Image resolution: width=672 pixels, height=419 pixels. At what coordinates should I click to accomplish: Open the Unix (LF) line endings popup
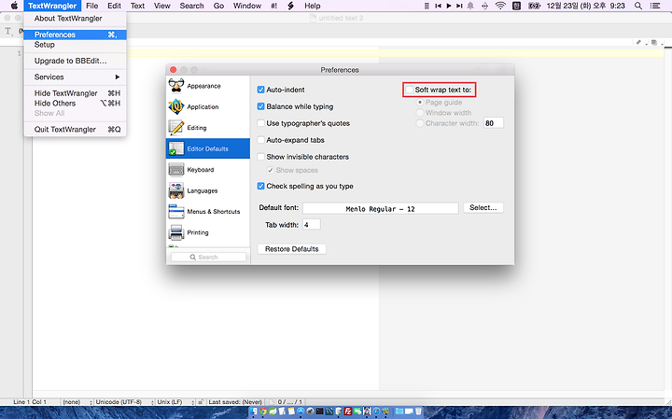[175, 402]
